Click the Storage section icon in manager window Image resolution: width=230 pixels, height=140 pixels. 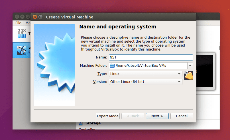81,124
